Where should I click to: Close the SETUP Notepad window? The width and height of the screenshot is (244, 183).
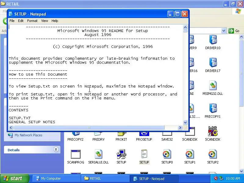click(185, 14)
